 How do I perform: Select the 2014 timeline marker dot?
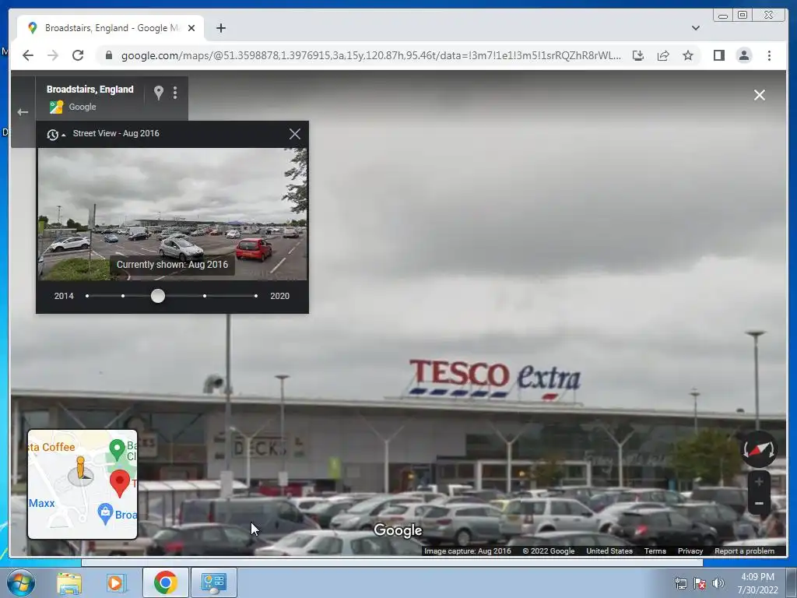point(87,296)
